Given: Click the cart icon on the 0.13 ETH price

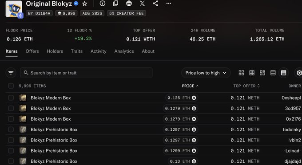Looking at the screenshot, I should (194, 161).
